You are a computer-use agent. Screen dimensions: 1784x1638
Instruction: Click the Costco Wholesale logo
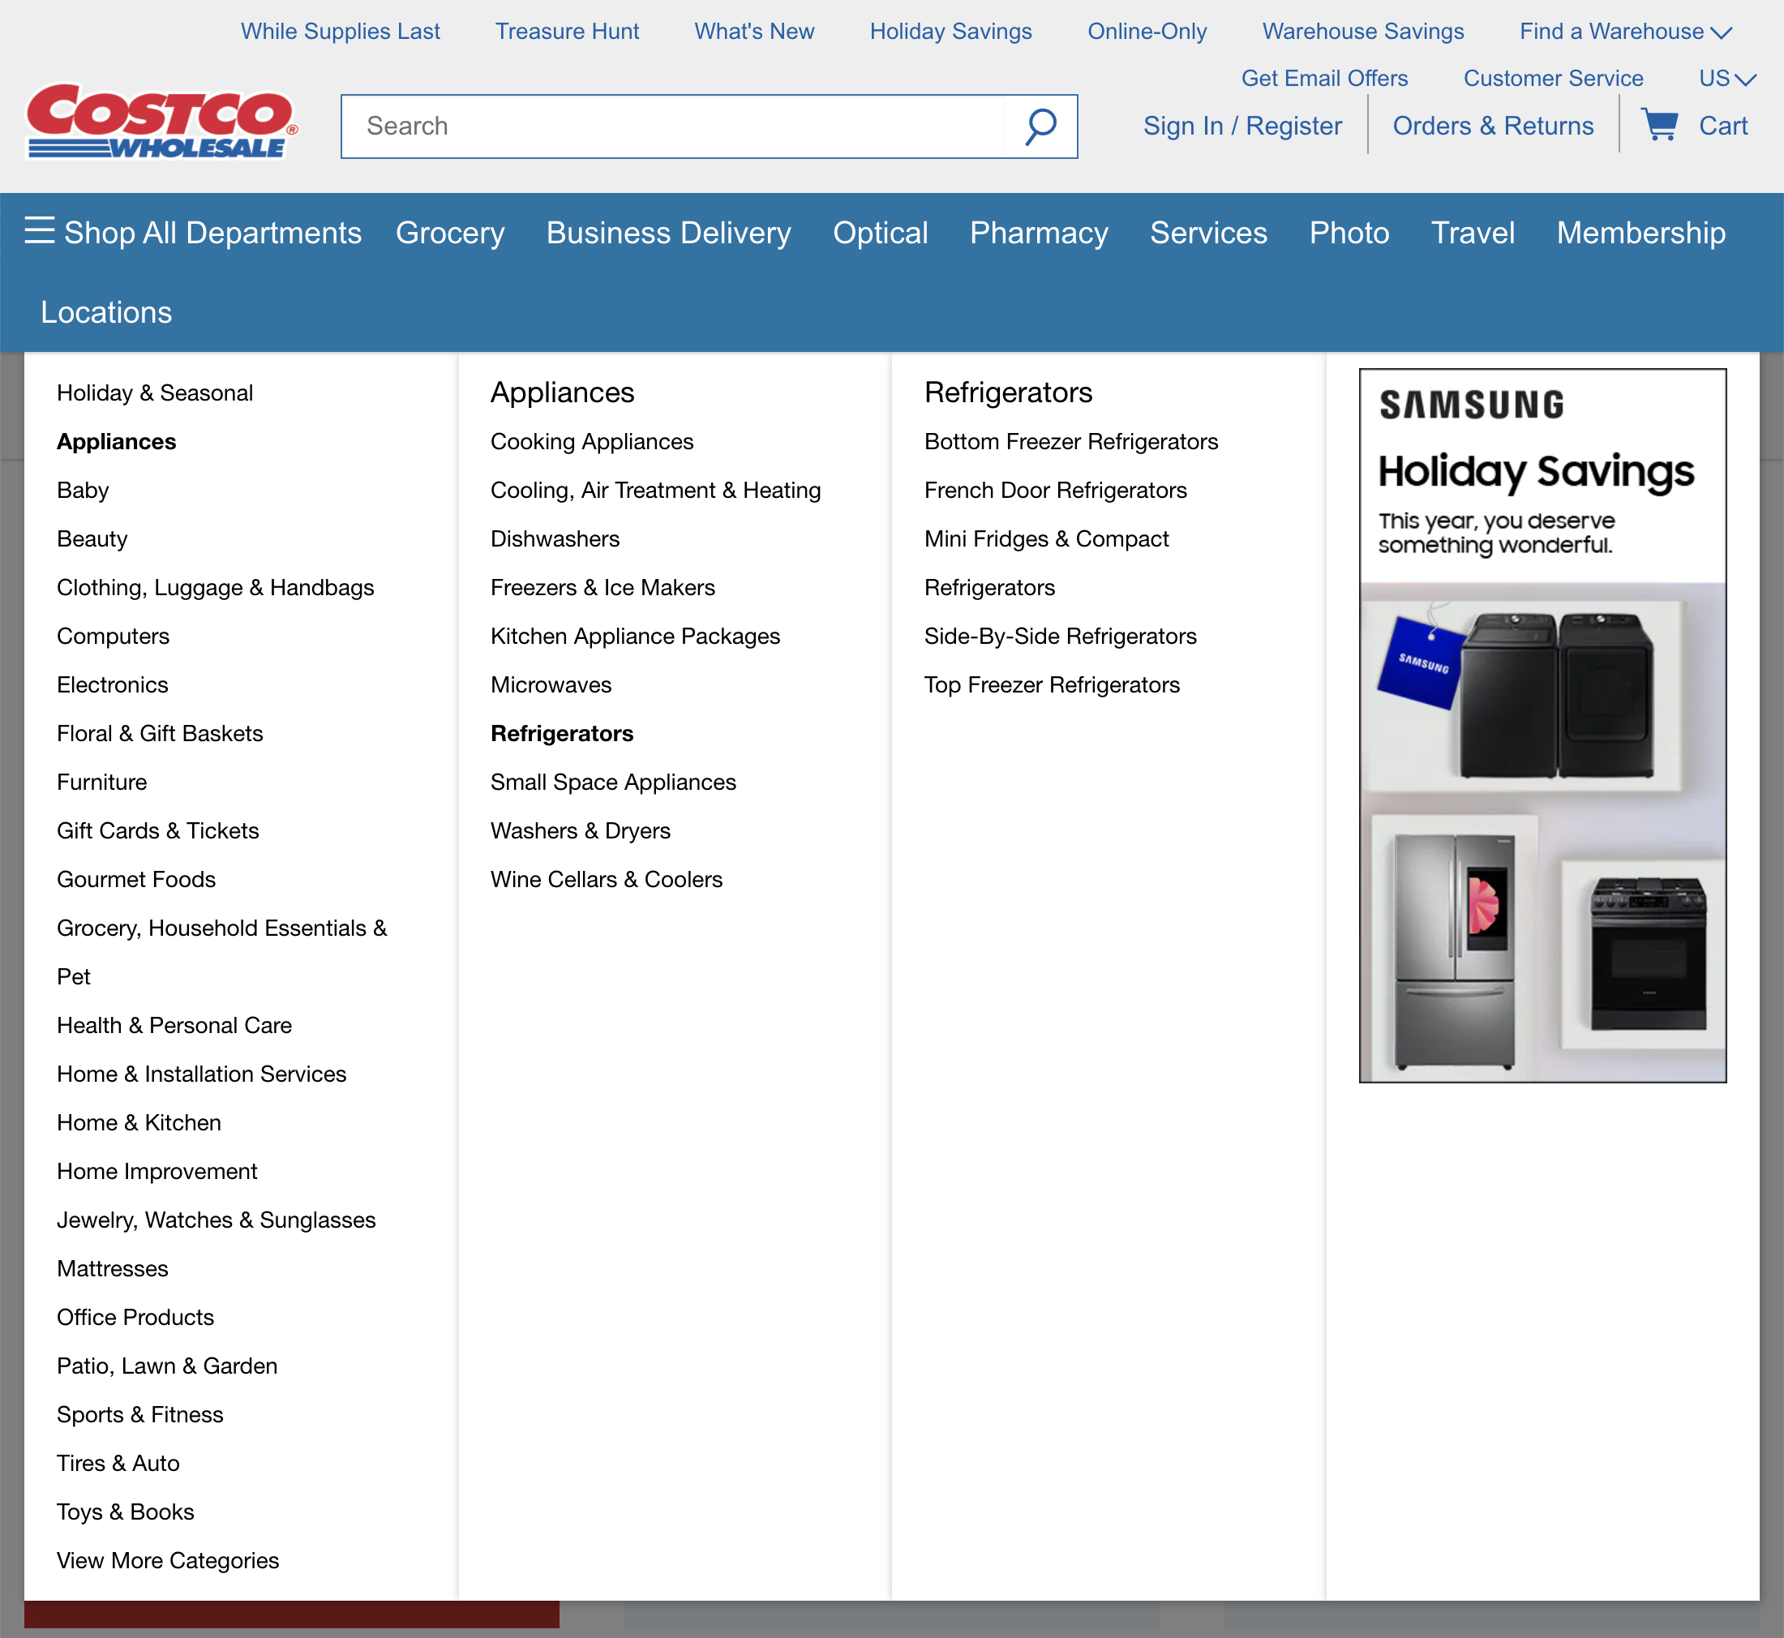tap(160, 124)
